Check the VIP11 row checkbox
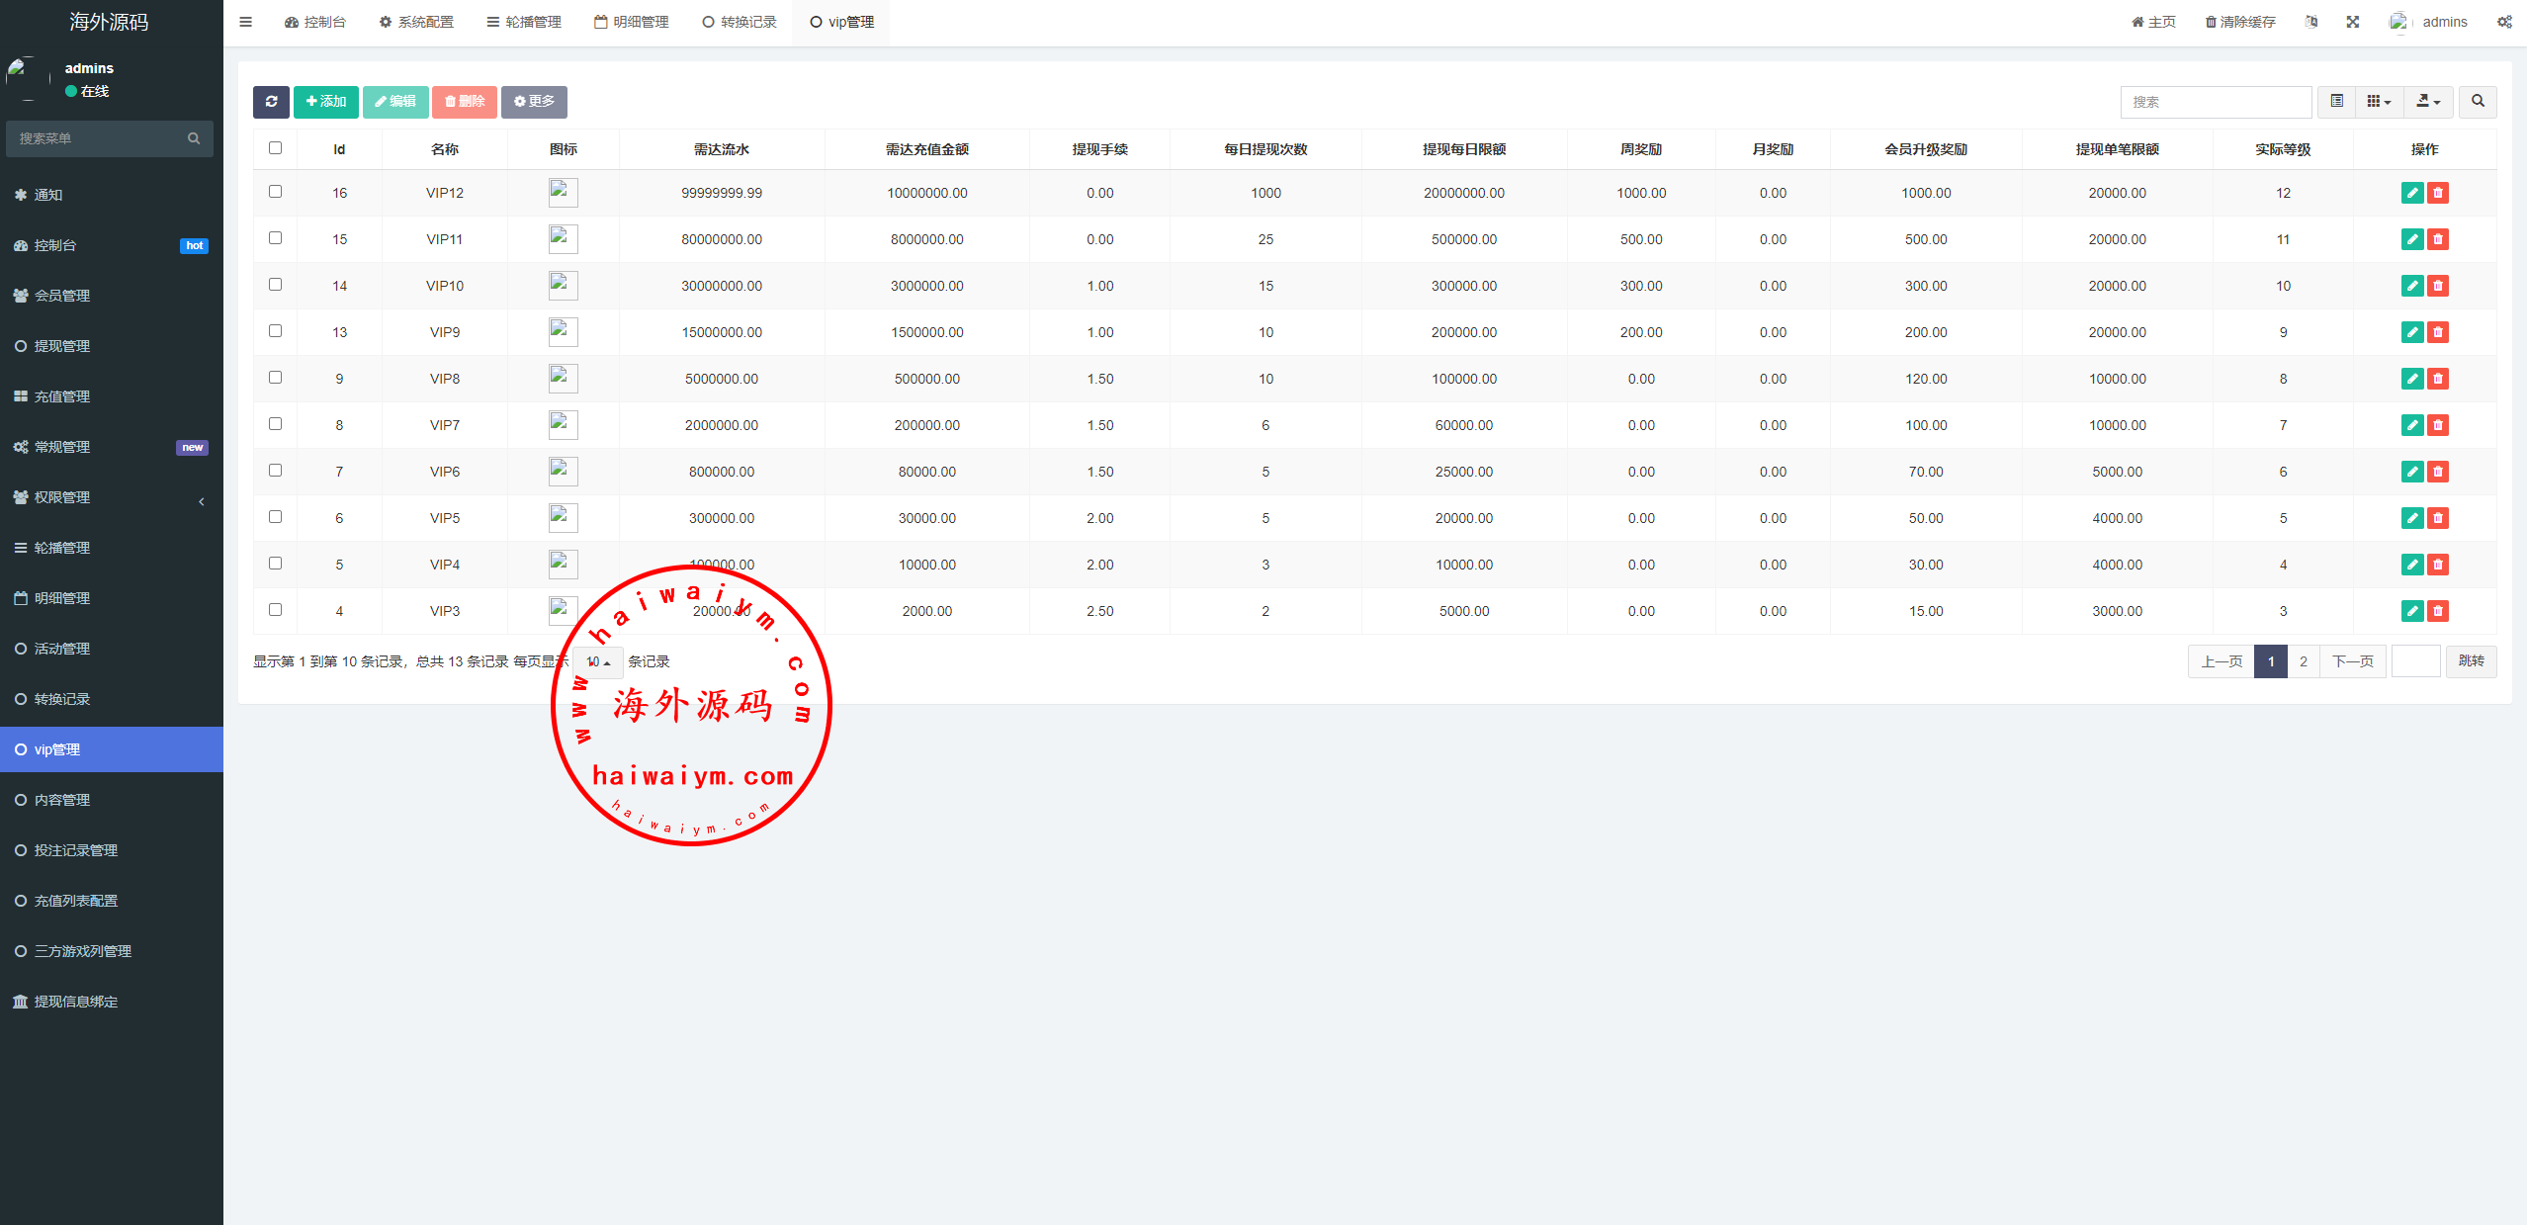Screen dimensions: 2527x1225 point(276,238)
